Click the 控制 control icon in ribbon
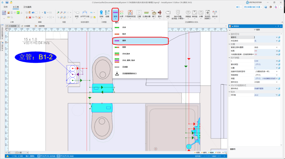Image resolution: width=285 pixels, height=159 pixels. 101,14
